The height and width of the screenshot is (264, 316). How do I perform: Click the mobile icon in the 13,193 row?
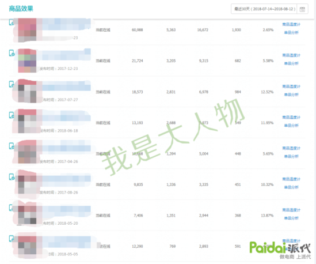click(12, 115)
